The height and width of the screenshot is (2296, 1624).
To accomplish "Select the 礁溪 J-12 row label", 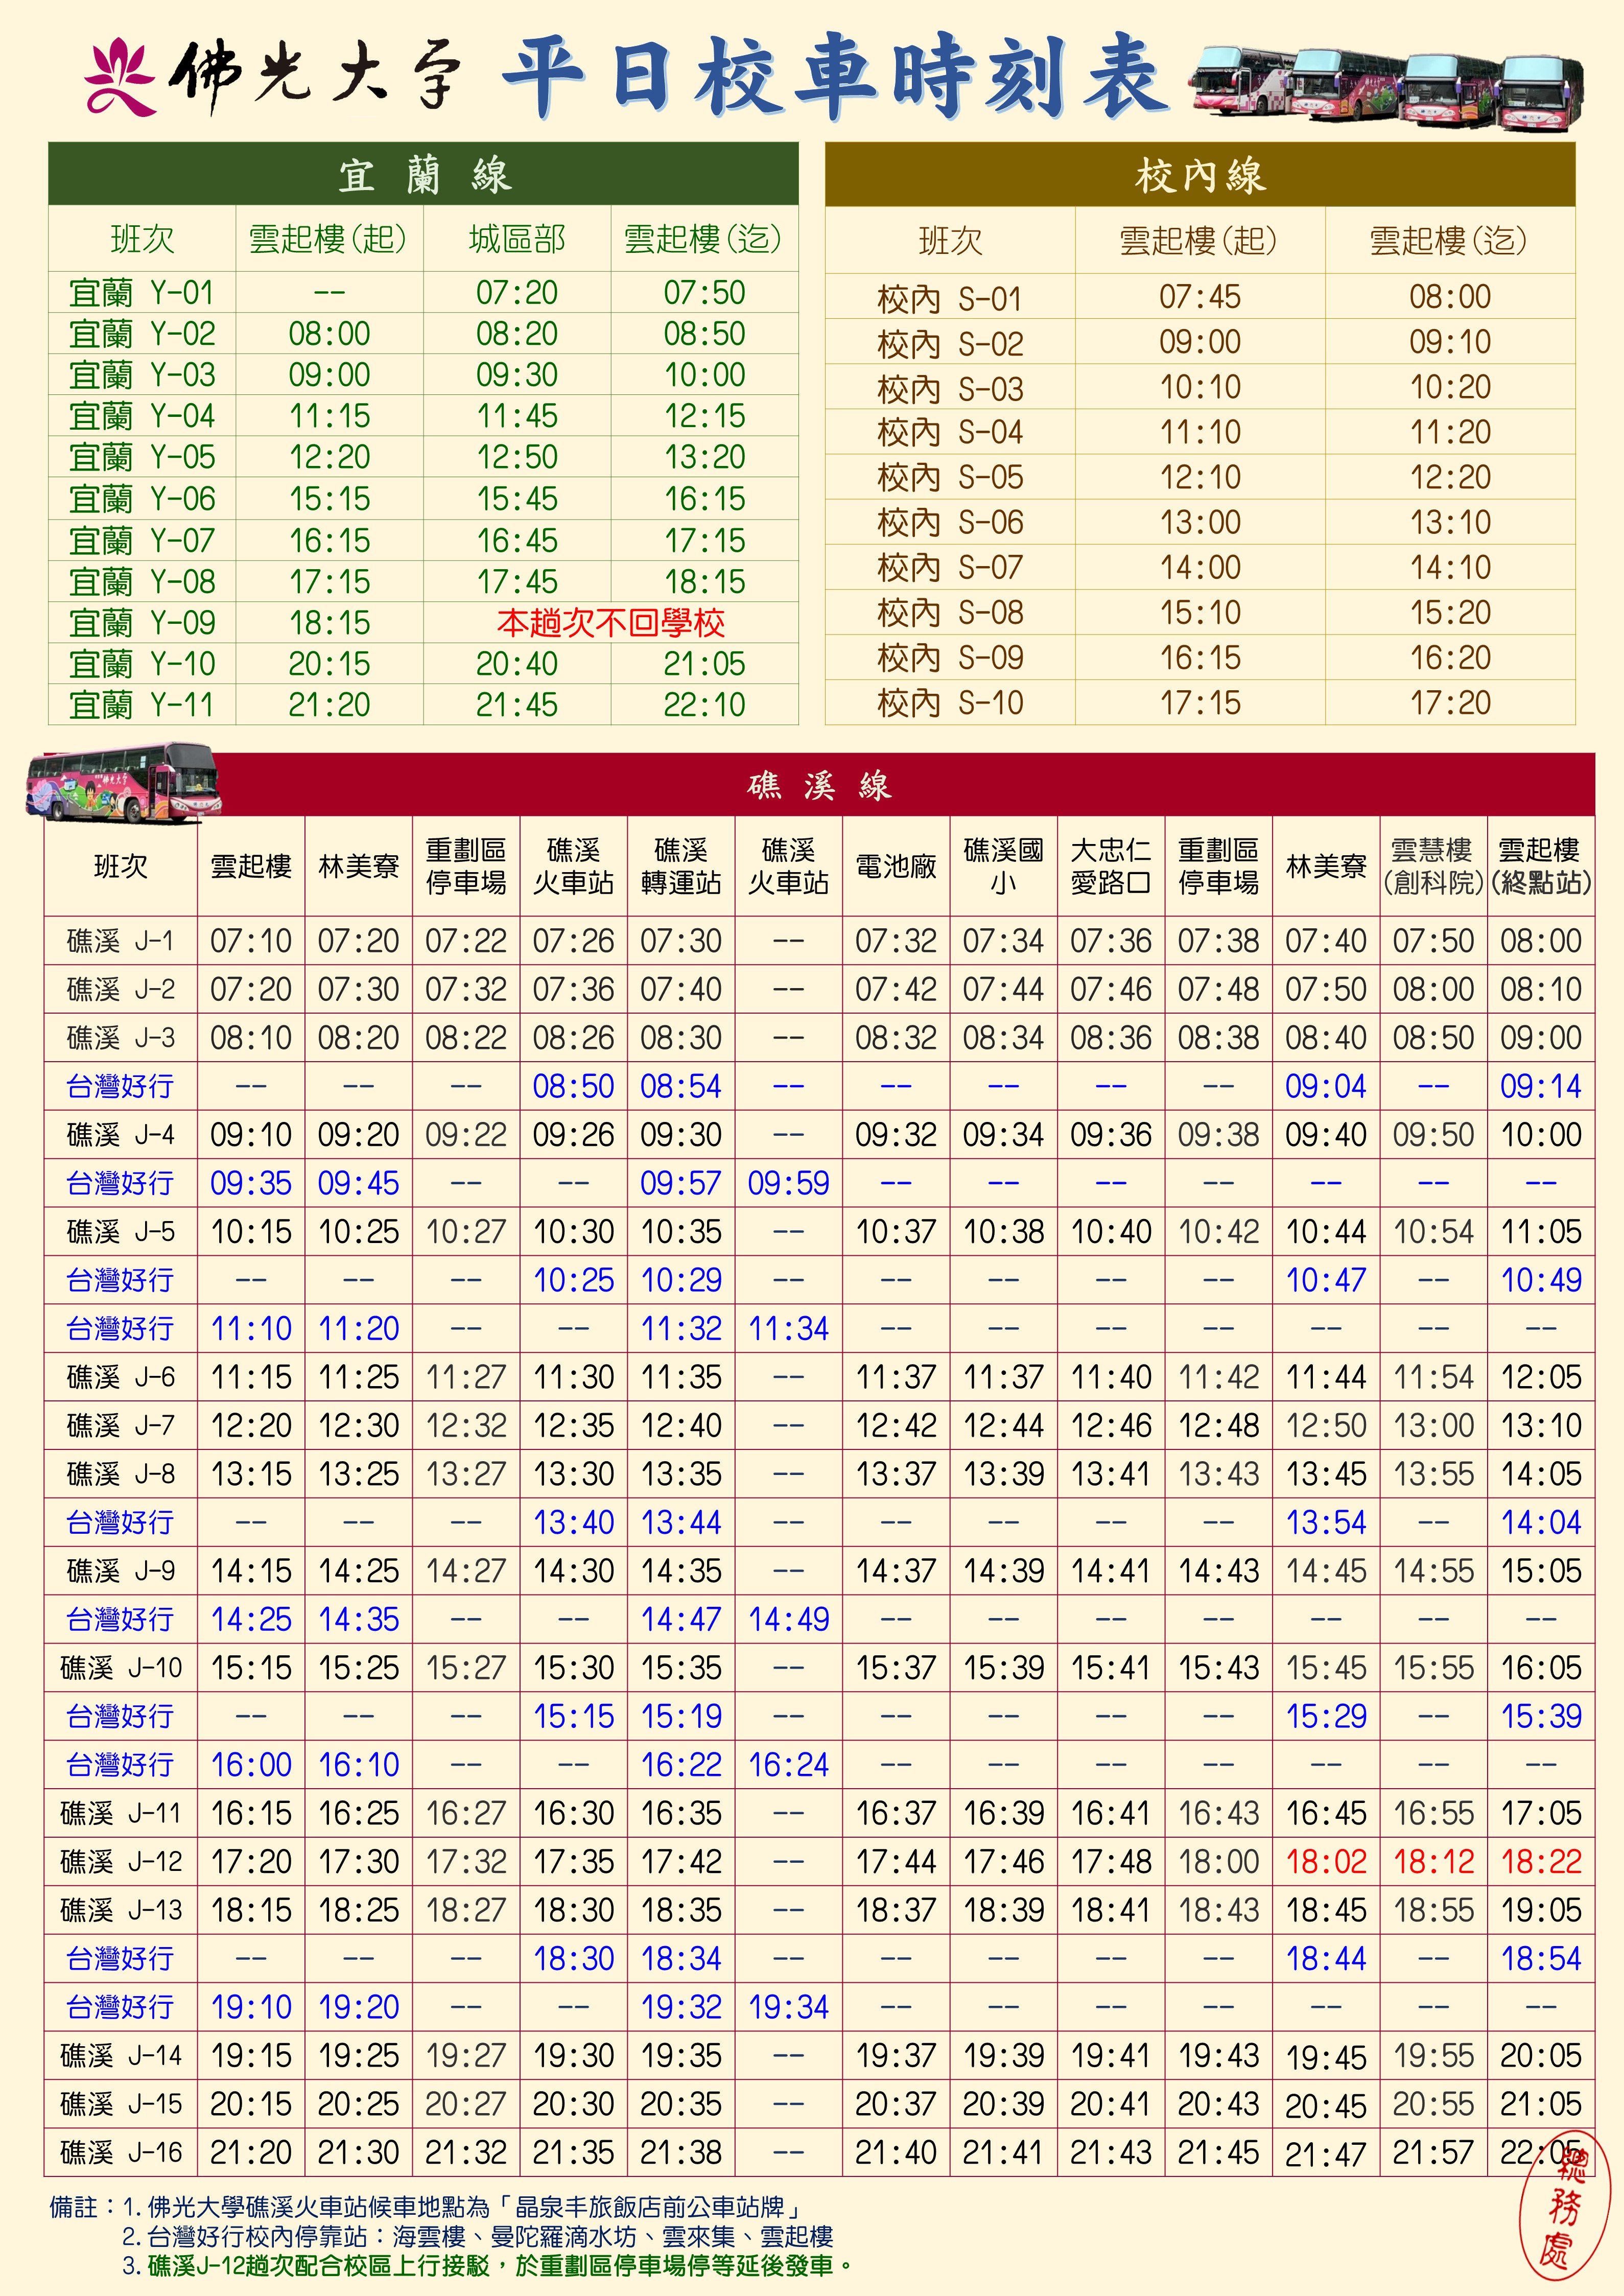I will tap(120, 1862).
